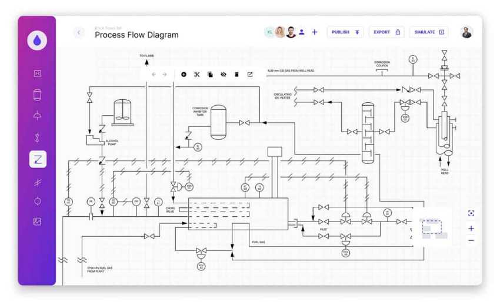Open the external link icon in the toolbar
Screen dimensions: 500x302
[x=250, y=75]
